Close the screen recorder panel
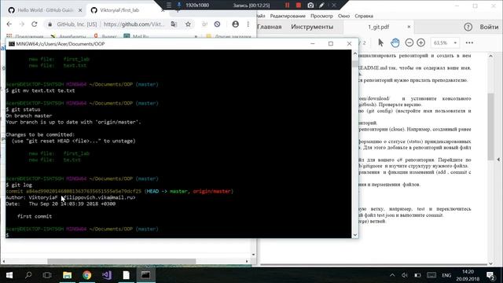The height and width of the screenshot is (283, 503). [334, 6]
